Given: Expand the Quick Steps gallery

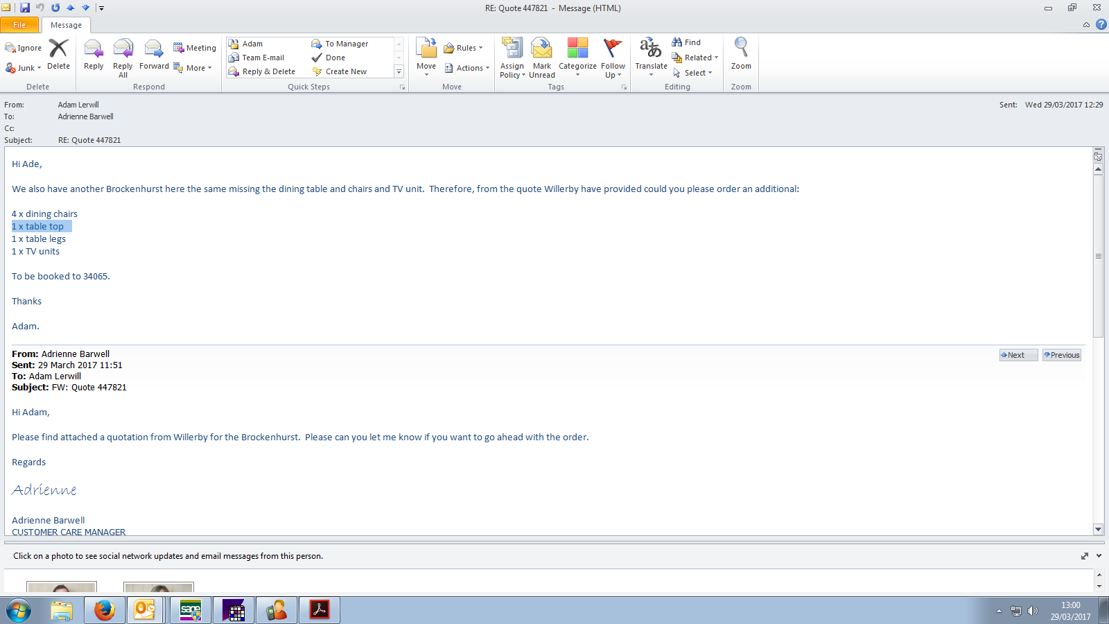Looking at the screenshot, I should pyautogui.click(x=399, y=71).
